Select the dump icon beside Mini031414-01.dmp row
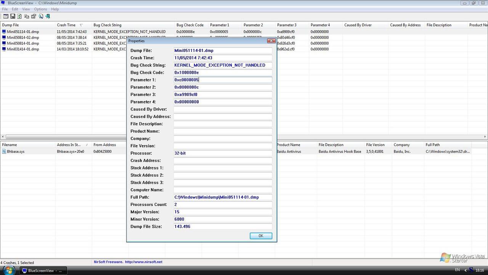This screenshot has height=275, width=488. point(4,49)
